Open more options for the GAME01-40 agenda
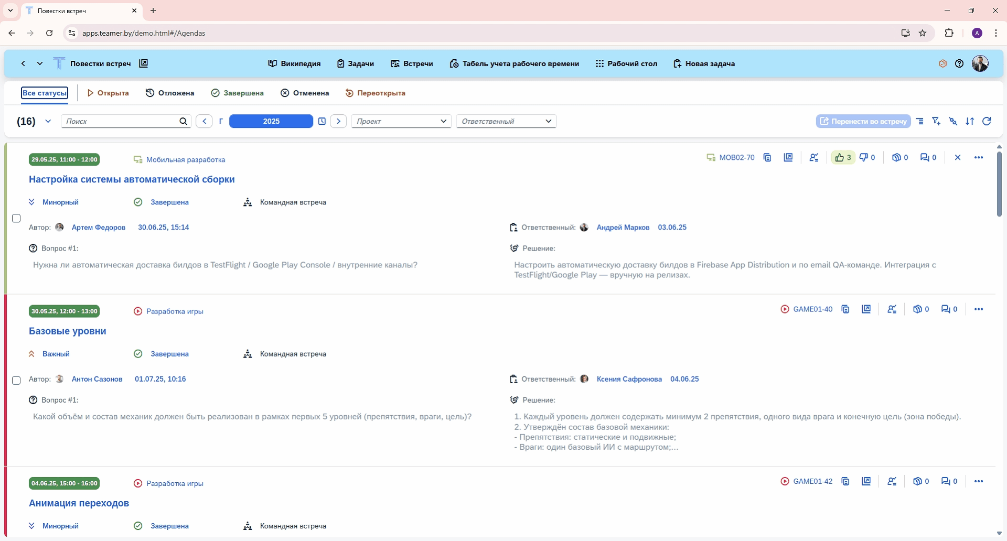 (x=979, y=309)
